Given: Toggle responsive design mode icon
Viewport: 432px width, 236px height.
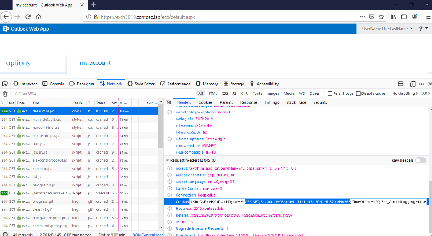Looking at the screenshot, I should [x=412, y=84].
